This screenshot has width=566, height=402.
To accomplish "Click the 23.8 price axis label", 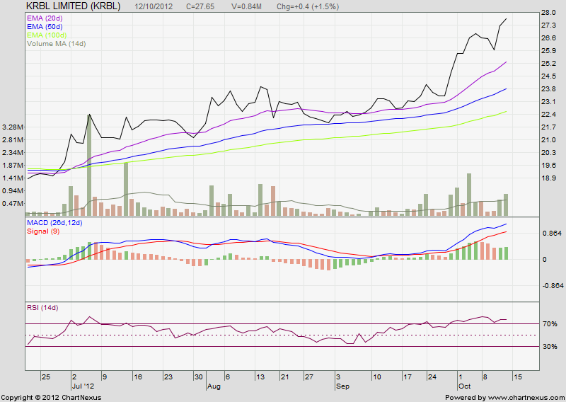I will tap(548, 89).
